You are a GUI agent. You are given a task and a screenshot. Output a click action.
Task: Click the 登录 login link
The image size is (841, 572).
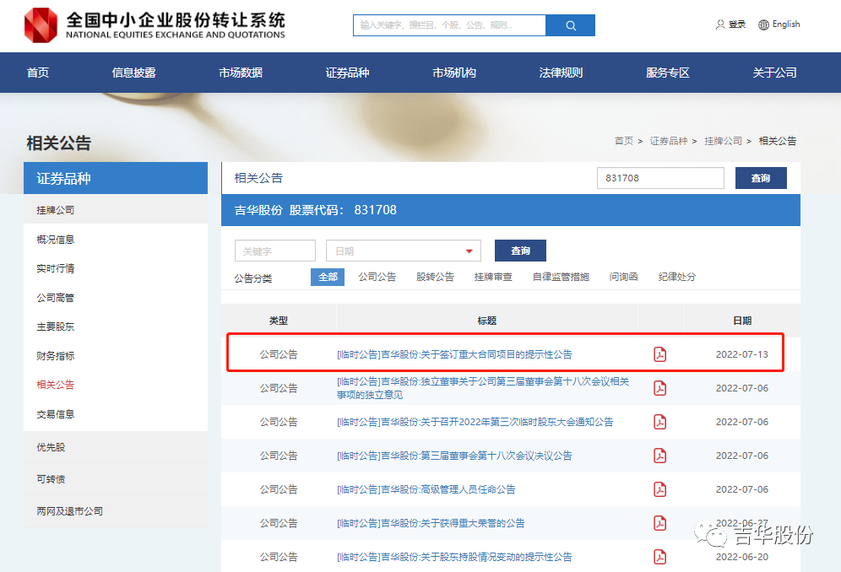tap(737, 24)
